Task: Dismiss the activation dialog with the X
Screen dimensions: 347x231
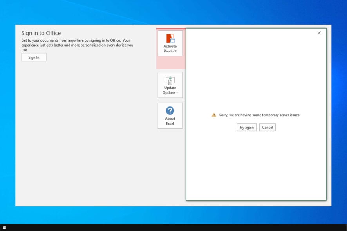Action: pyautogui.click(x=319, y=33)
